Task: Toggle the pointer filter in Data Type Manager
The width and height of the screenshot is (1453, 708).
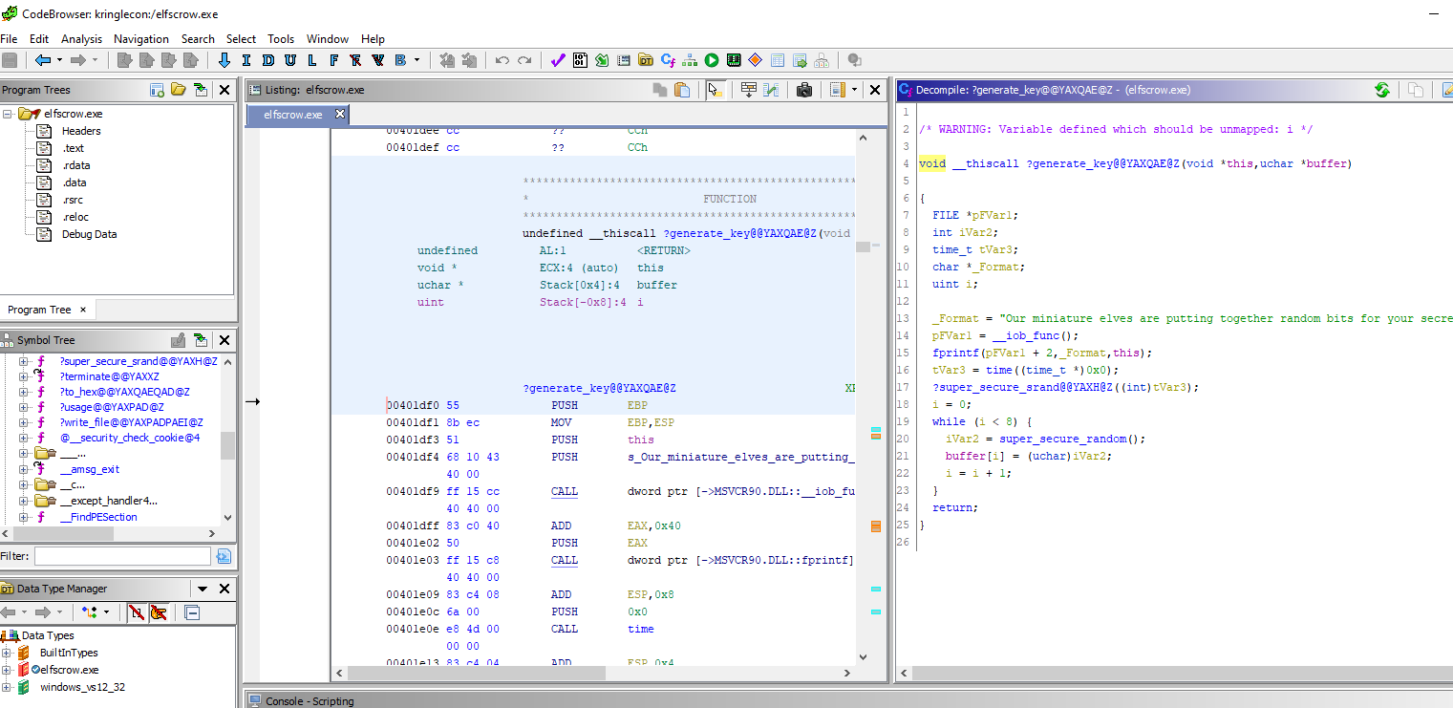Action: [159, 611]
